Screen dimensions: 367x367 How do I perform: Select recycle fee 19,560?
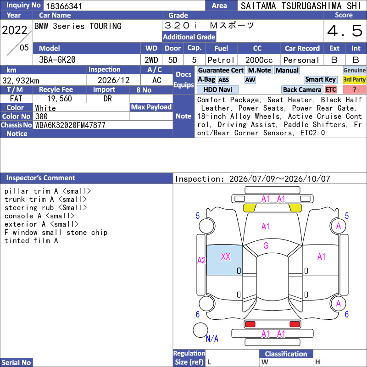(x=60, y=99)
